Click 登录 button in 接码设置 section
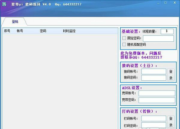This screenshot has height=129, width=180. 171,75
